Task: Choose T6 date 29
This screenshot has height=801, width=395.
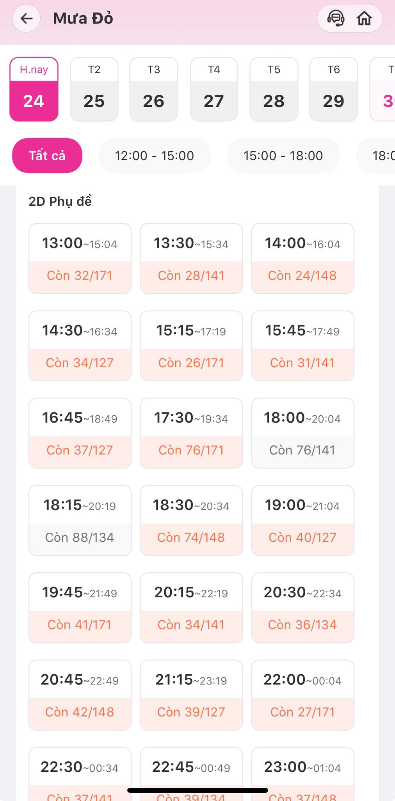Action: click(x=333, y=90)
